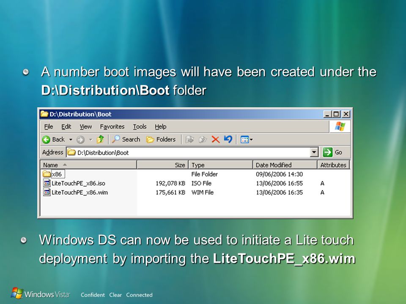Click the 09/06/2006 14:30 date cell
Image resolution: width=406 pixels, height=304 pixels.
(280, 174)
